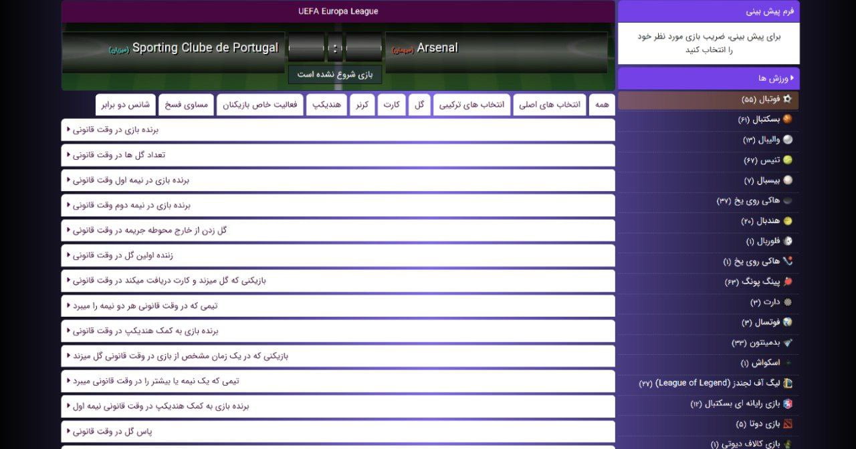
Task: Expand the زننده اولین گل در وقت قانونی row
Action: tap(338, 255)
